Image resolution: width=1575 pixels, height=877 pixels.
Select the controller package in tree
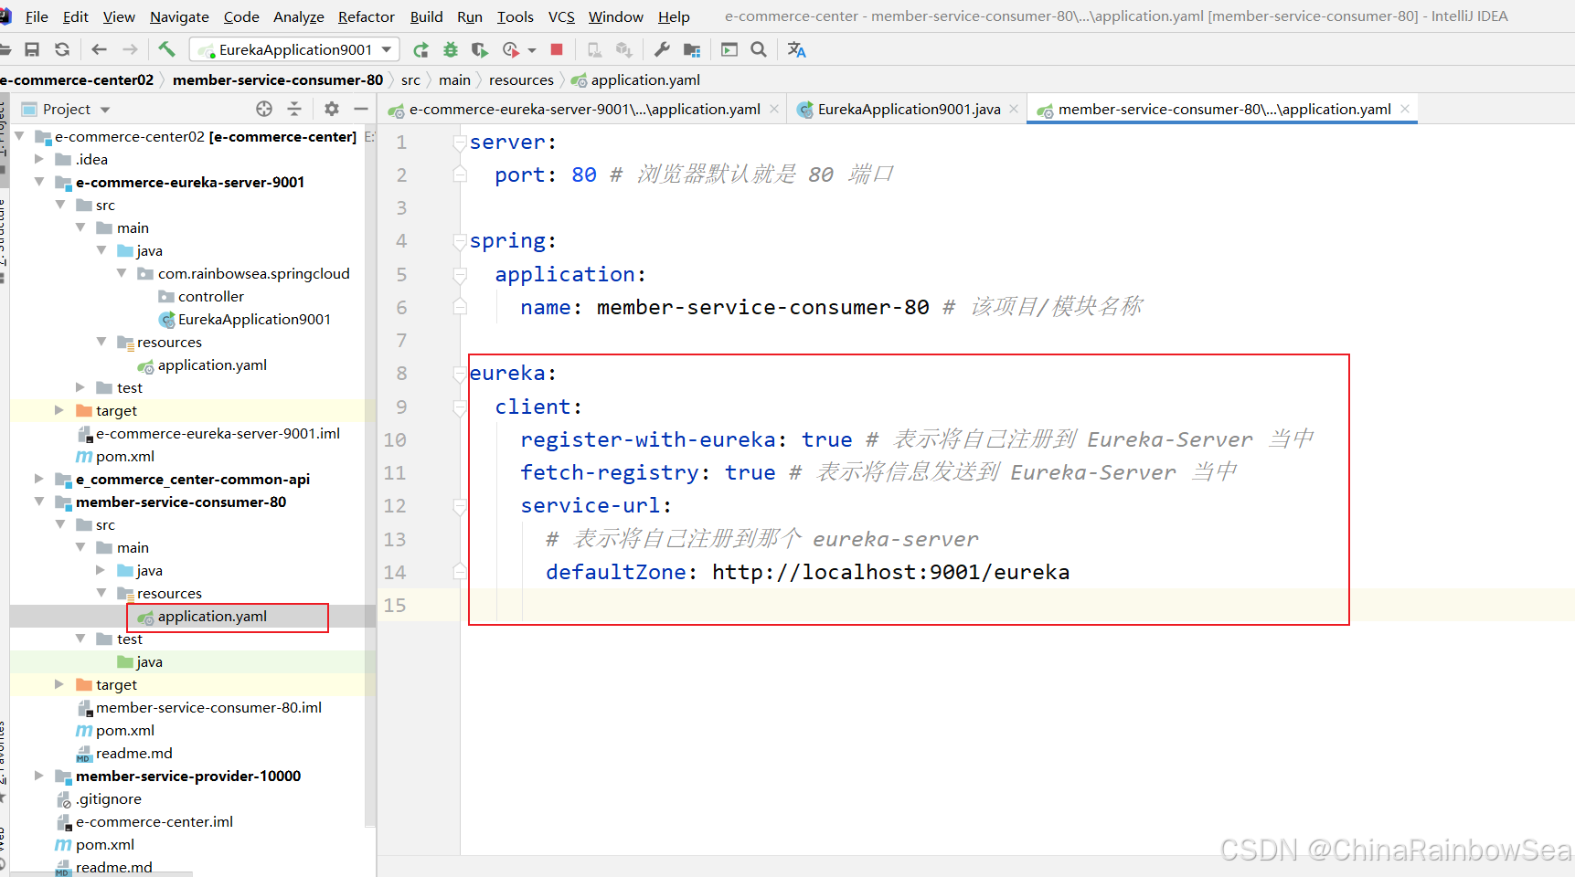coord(211,296)
